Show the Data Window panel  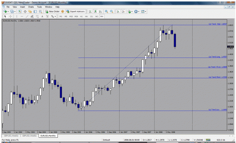[x=25, y=12]
